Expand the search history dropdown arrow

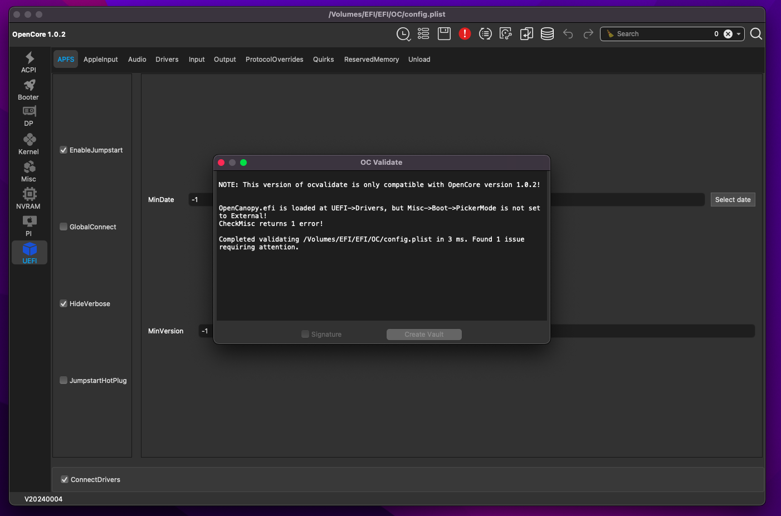[739, 34]
